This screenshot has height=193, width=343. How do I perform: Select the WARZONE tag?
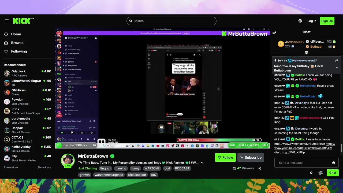point(152,168)
